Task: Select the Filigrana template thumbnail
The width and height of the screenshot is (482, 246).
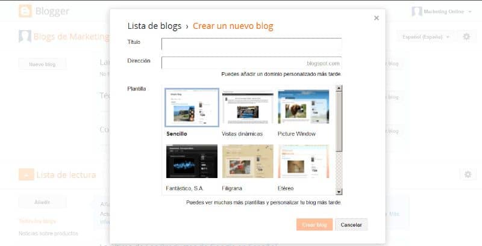Action: 248,161
